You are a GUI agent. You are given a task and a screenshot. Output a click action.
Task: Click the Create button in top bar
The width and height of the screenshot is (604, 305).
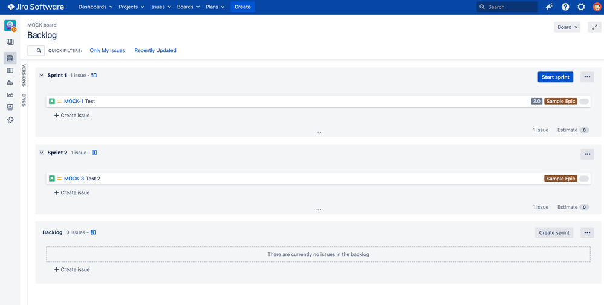point(242,7)
